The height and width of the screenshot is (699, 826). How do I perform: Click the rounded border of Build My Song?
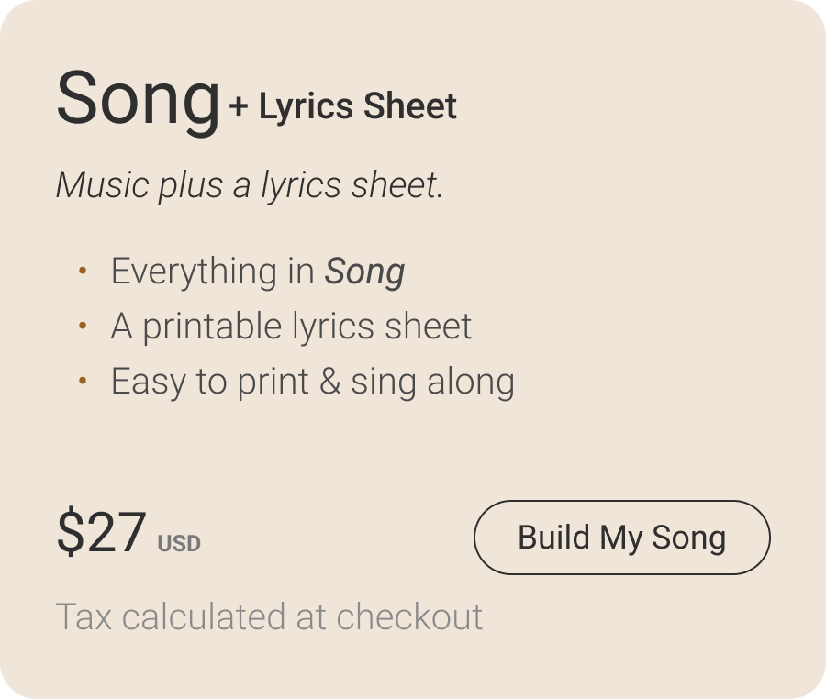pos(621,500)
